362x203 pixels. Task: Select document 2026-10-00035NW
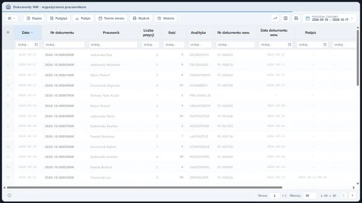[59, 147]
